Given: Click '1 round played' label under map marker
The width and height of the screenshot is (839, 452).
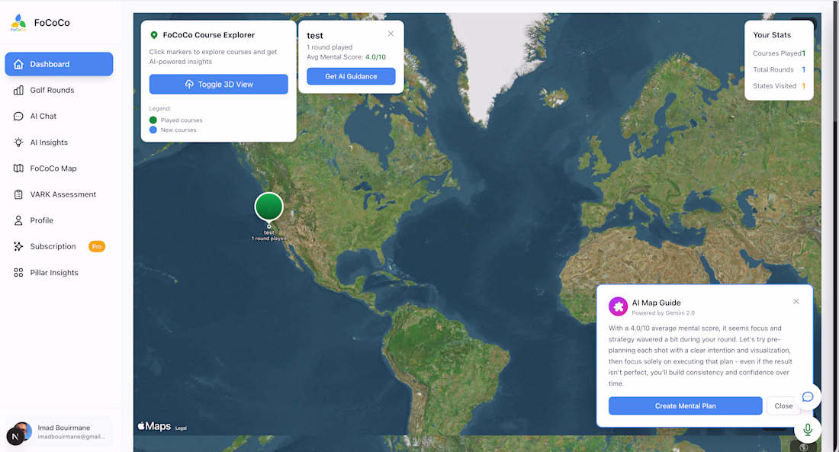Looking at the screenshot, I should coord(269,239).
